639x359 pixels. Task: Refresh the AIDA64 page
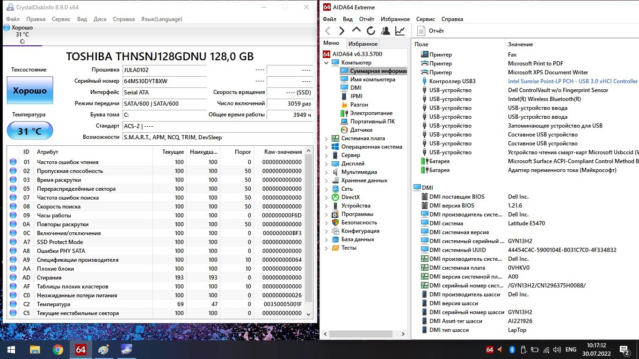(371, 31)
